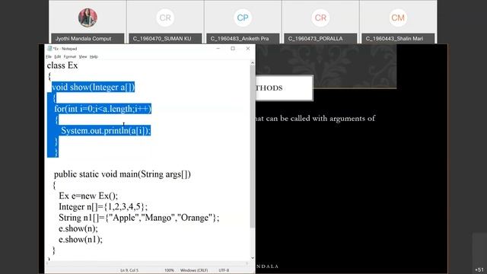Maximize the Notepad window
The height and width of the screenshot is (274, 487).
233,49
